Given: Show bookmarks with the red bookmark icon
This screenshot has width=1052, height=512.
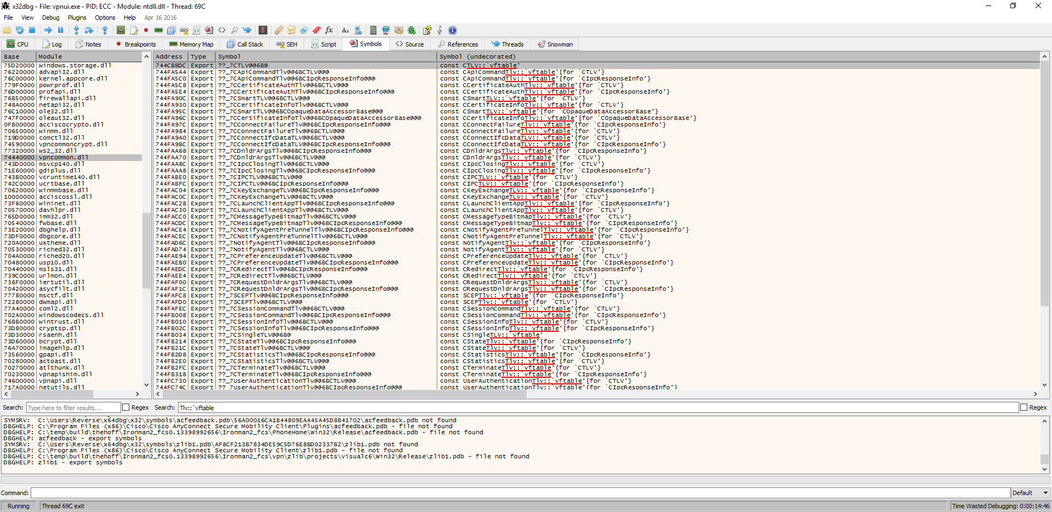Looking at the screenshot, I should pyautogui.click(x=317, y=30).
